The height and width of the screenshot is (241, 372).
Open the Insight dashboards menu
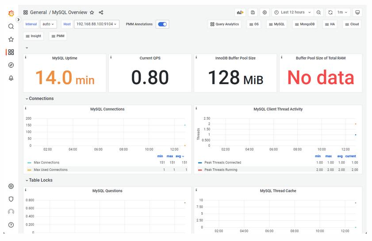[34, 36]
